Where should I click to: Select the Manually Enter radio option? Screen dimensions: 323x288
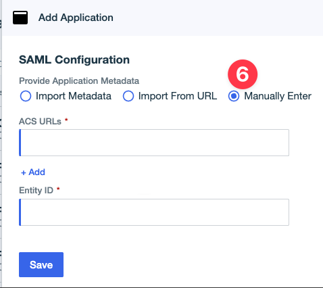tap(234, 96)
